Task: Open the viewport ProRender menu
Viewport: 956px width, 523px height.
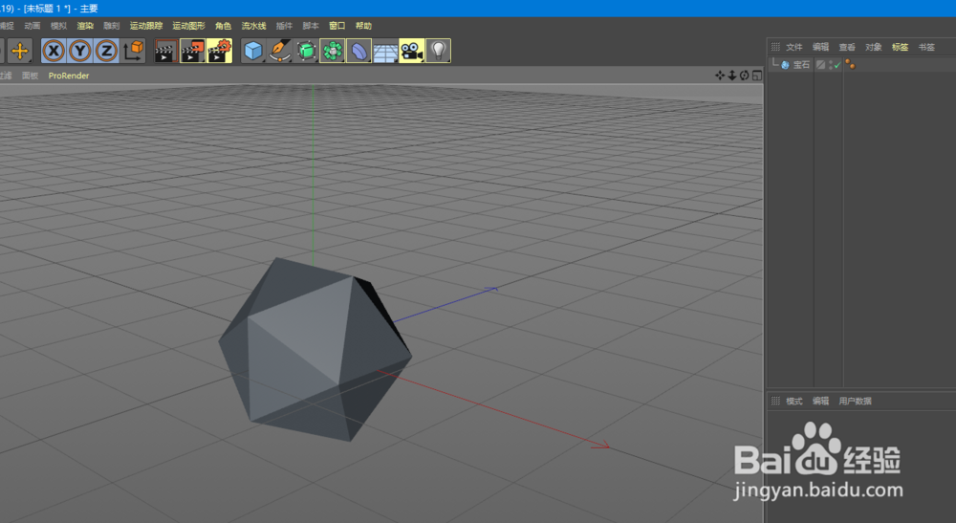Action: 69,76
